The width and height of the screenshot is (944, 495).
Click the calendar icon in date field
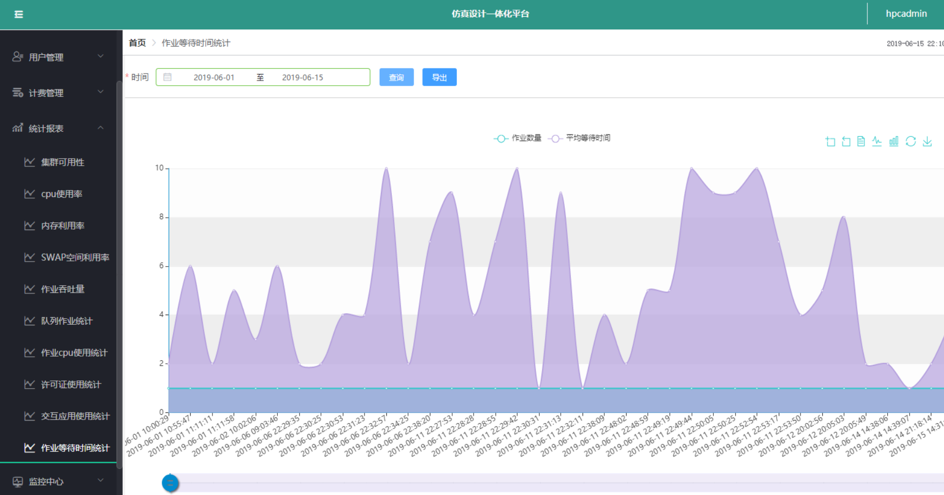click(167, 77)
